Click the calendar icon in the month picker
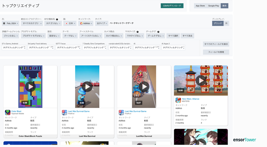The image size is (267, 147). click(4, 23)
